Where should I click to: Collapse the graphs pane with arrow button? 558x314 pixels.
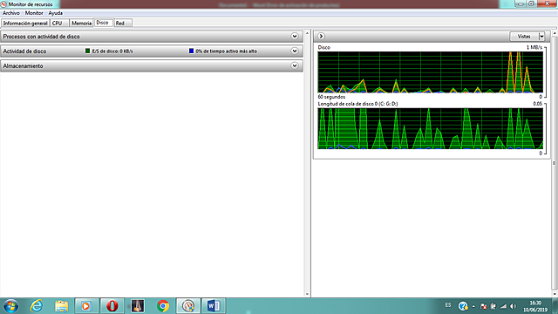click(x=321, y=36)
